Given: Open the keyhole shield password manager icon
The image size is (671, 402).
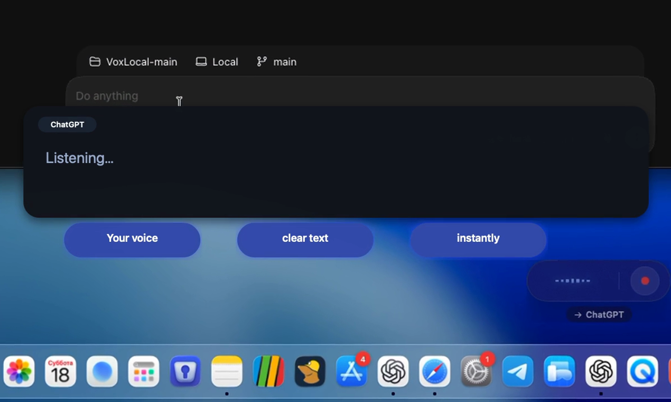Looking at the screenshot, I should tap(185, 371).
